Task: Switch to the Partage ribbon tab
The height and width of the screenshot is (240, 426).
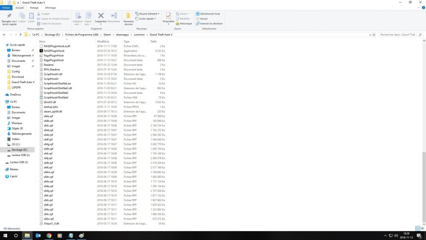Action: [34, 8]
